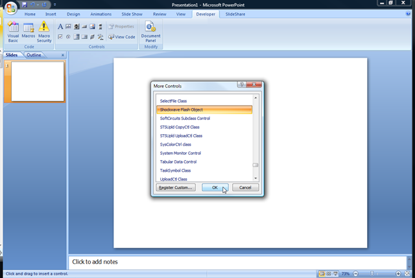Viewport: 415px width, 278px height.
Task: Open the Undo history dropdown arrow
Action: pos(38,5)
